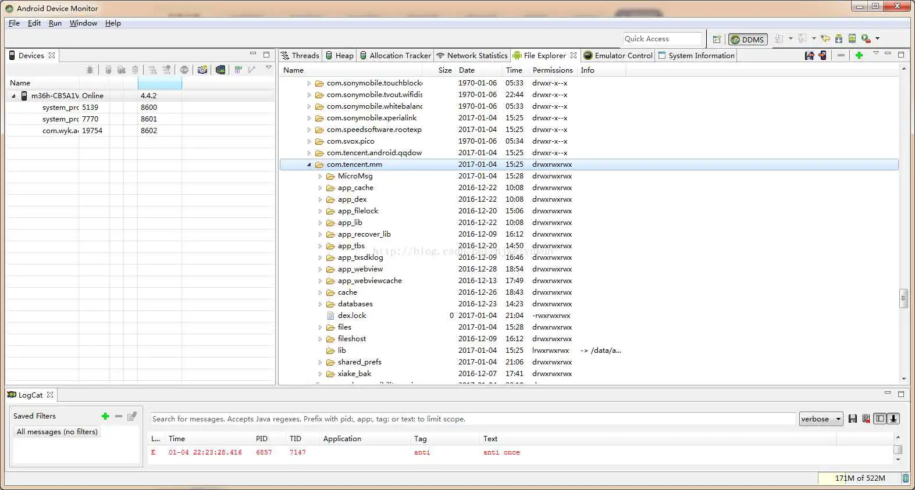915x490 pixels.
Task: Click the yellow arrow New Android project toolbar icon
Action: tap(825, 39)
